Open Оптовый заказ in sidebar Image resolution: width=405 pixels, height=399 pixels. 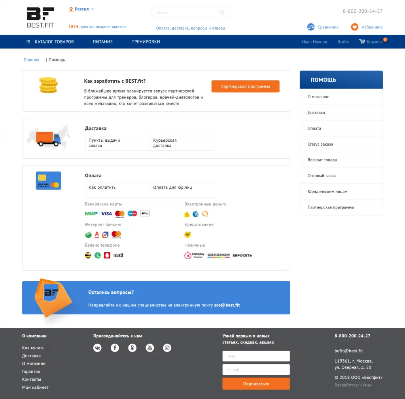(x=341, y=176)
